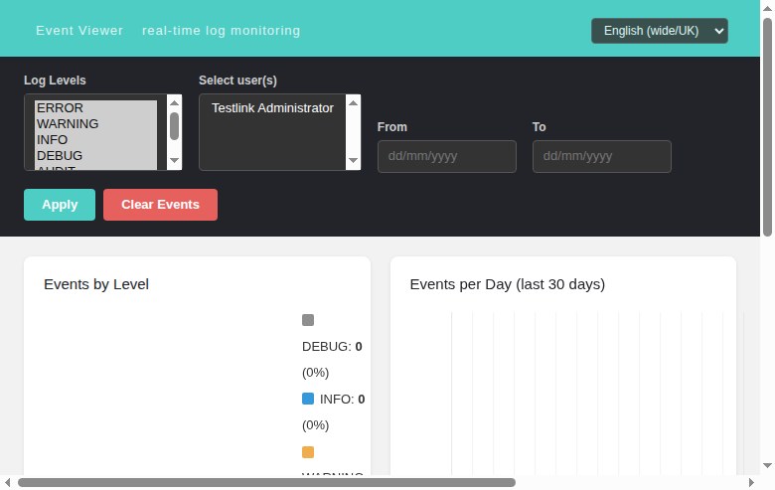Click page scrollbar up arrow
The width and height of the screenshot is (775, 490).
coord(767,8)
